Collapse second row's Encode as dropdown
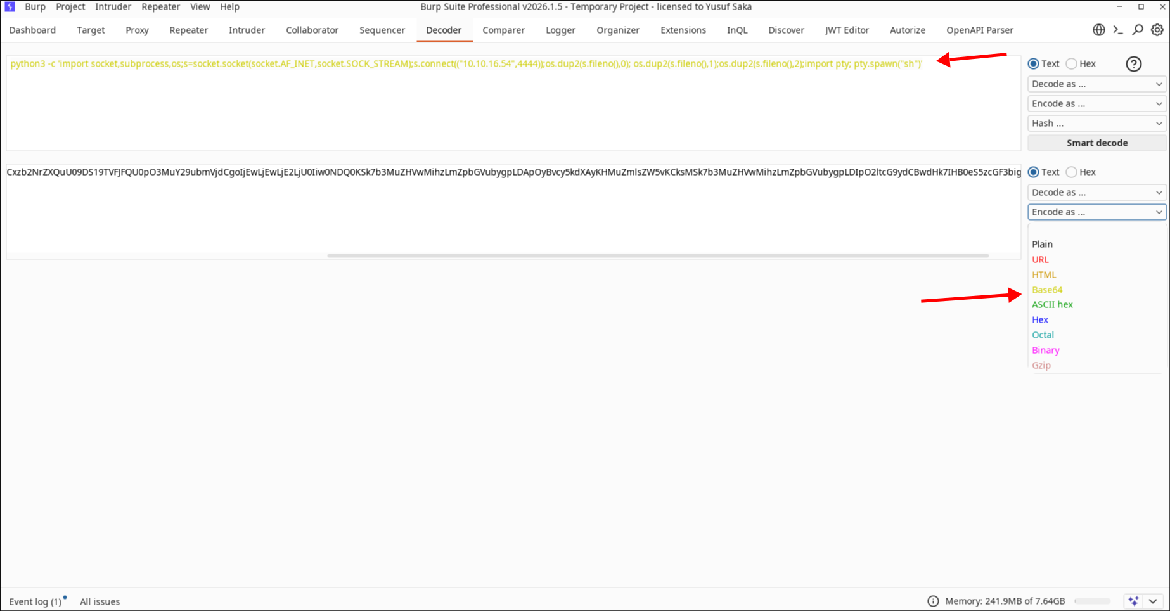 click(x=1096, y=212)
